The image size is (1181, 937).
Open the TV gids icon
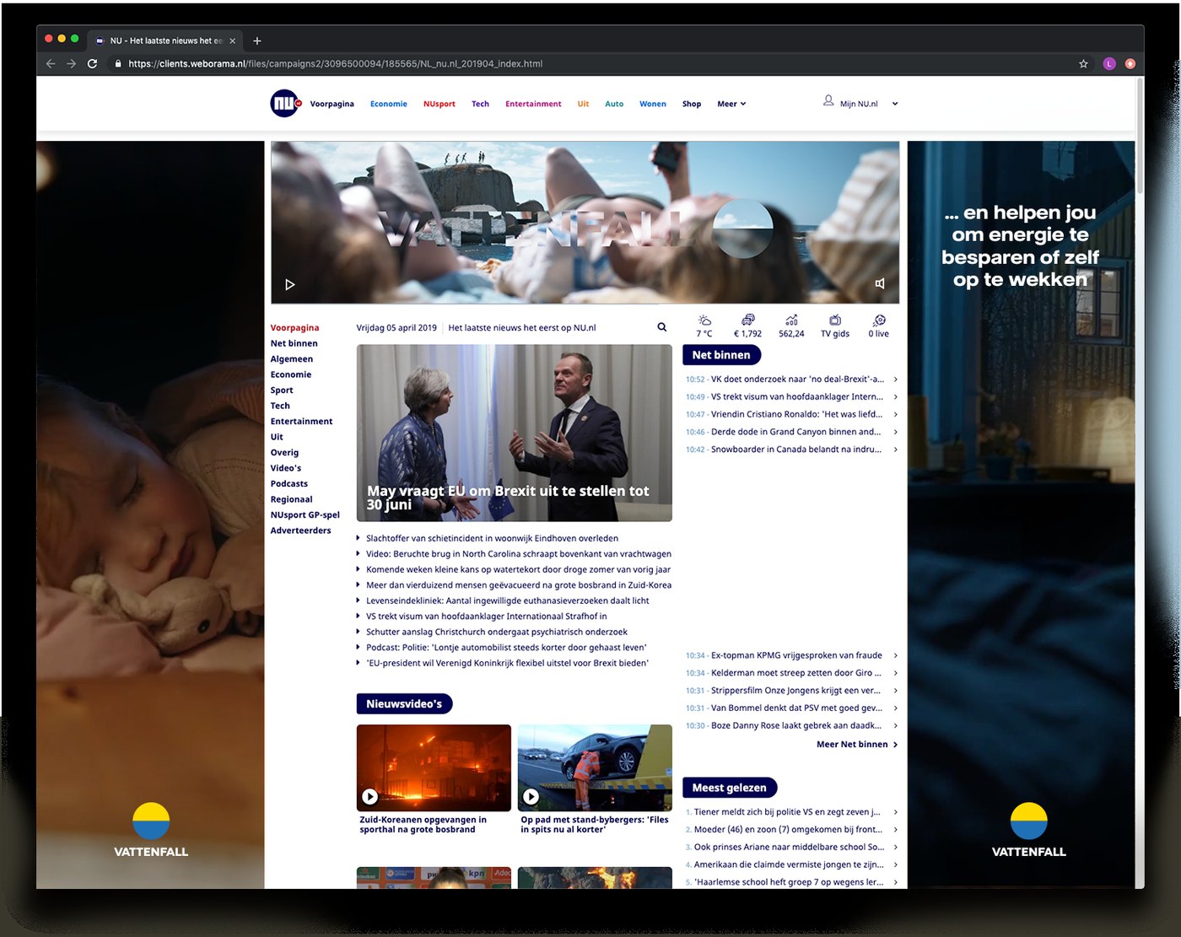835,326
